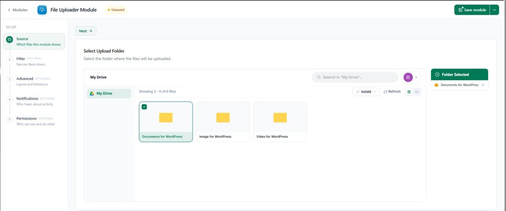Open the Permissions setup step
This screenshot has width=506, height=211.
click(x=34, y=121)
